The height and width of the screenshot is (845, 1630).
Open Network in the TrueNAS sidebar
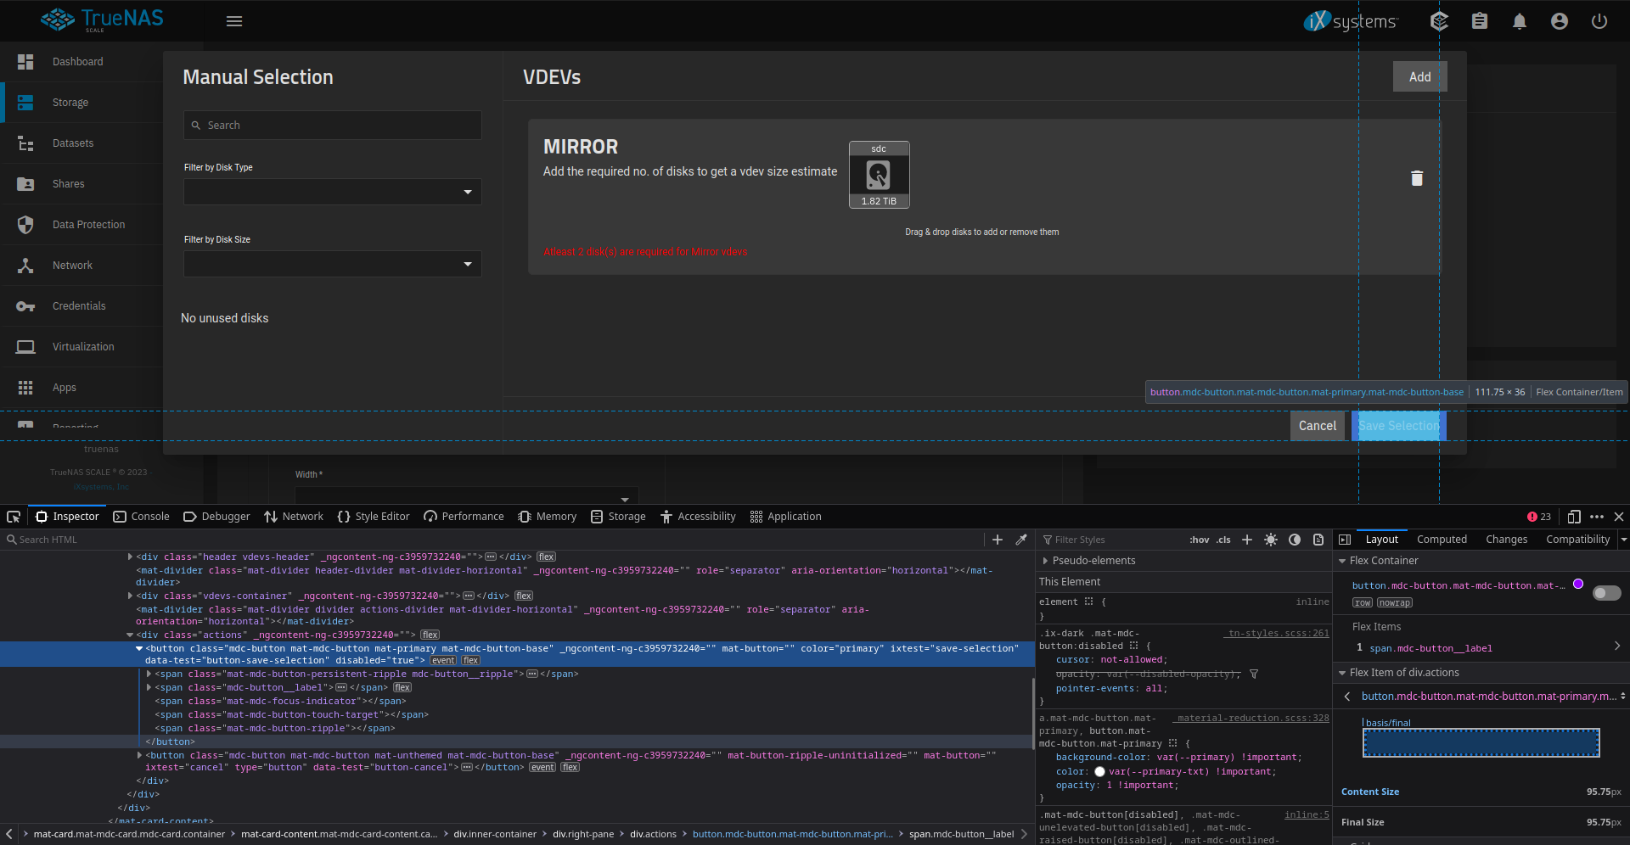click(81, 266)
